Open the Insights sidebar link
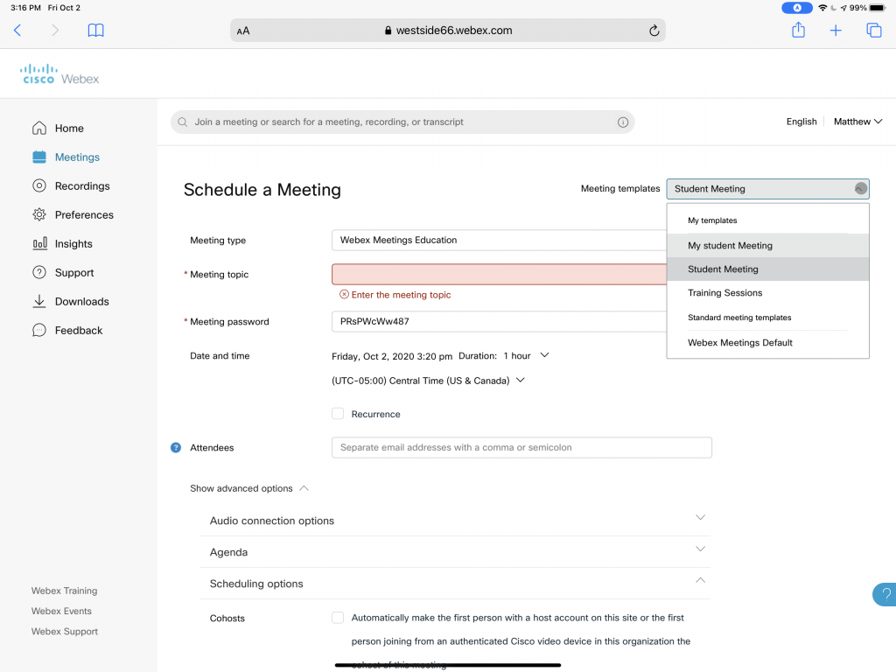 [73, 243]
